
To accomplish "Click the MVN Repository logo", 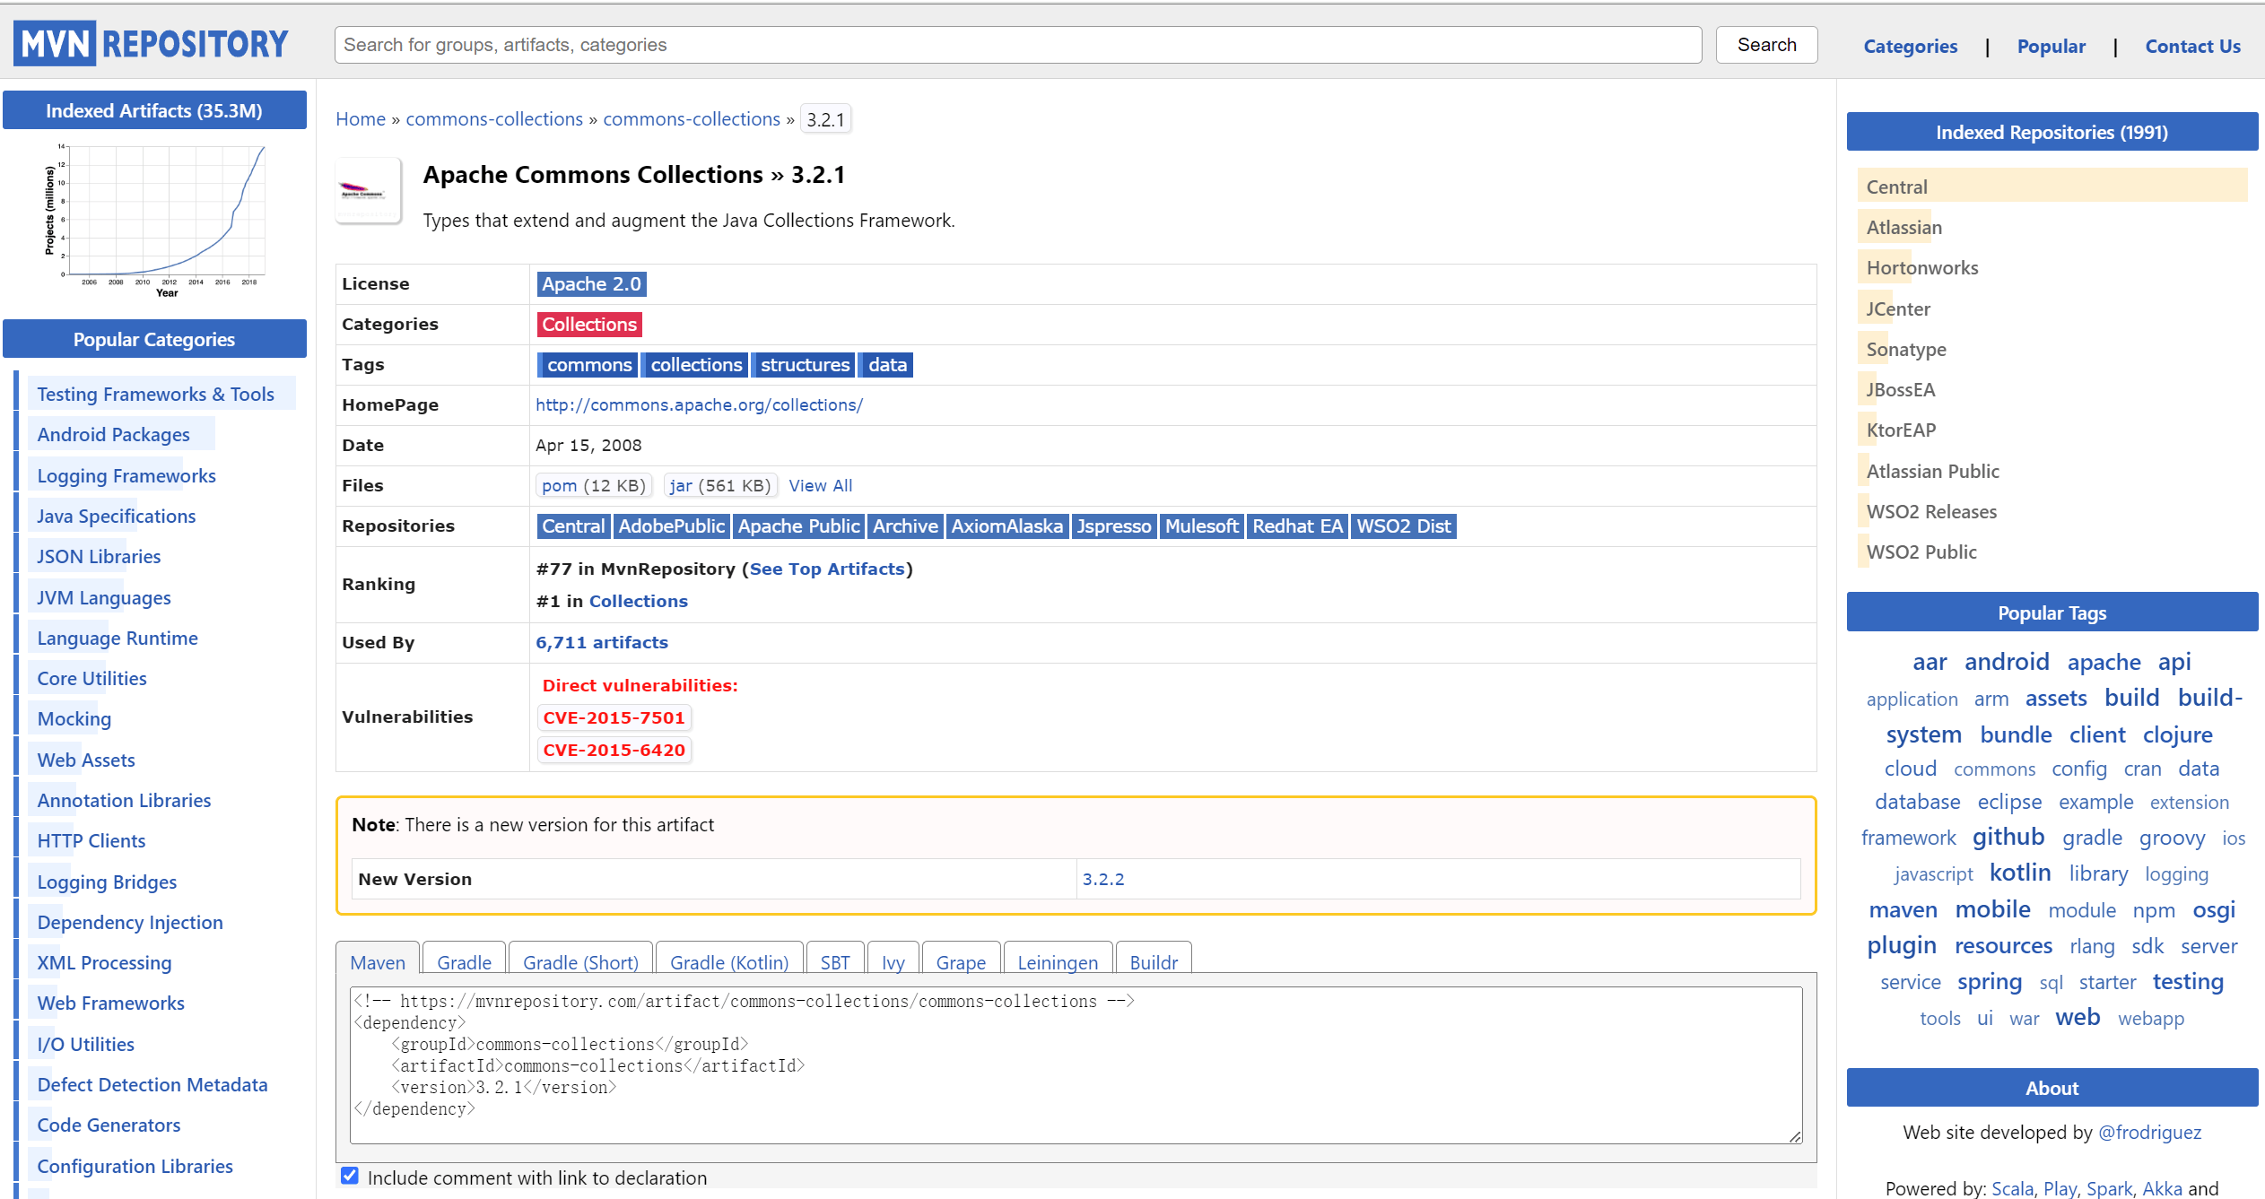I will click(x=151, y=44).
